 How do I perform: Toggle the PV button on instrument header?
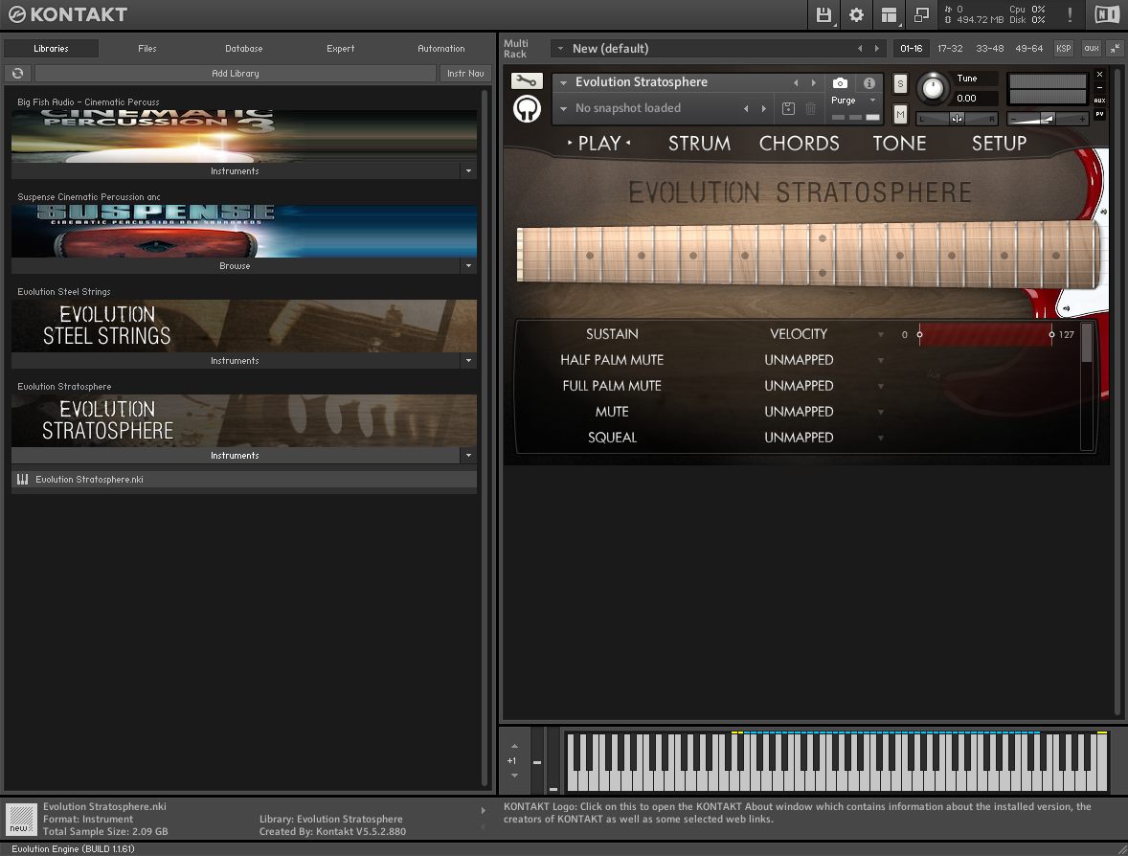[x=1099, y=114]
